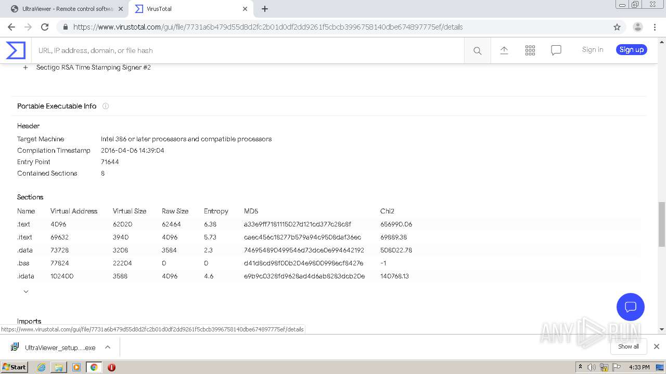Select the .bss section name
The image size is (666, 374).
[x=24, y=263]
